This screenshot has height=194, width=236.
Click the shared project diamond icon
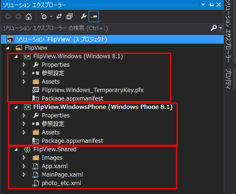tap(27, 149)
